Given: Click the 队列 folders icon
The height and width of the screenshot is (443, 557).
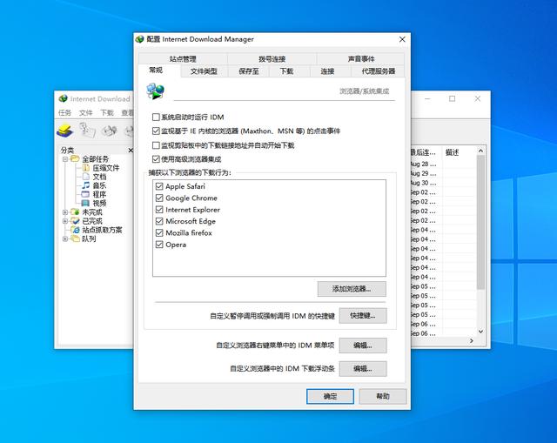Looking at the screenshot, I should (75, 238).
